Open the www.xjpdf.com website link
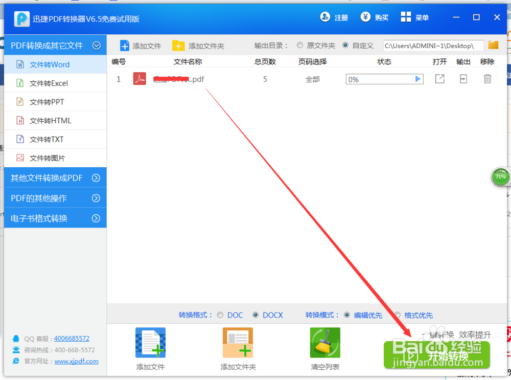The width and height of the screenshot is (511, 380). (76, 361)
